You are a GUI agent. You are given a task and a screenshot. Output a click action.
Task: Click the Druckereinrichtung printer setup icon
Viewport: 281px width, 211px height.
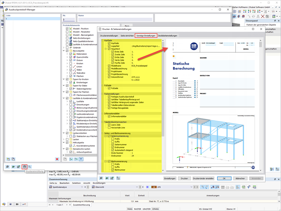[x=24, y=167]
